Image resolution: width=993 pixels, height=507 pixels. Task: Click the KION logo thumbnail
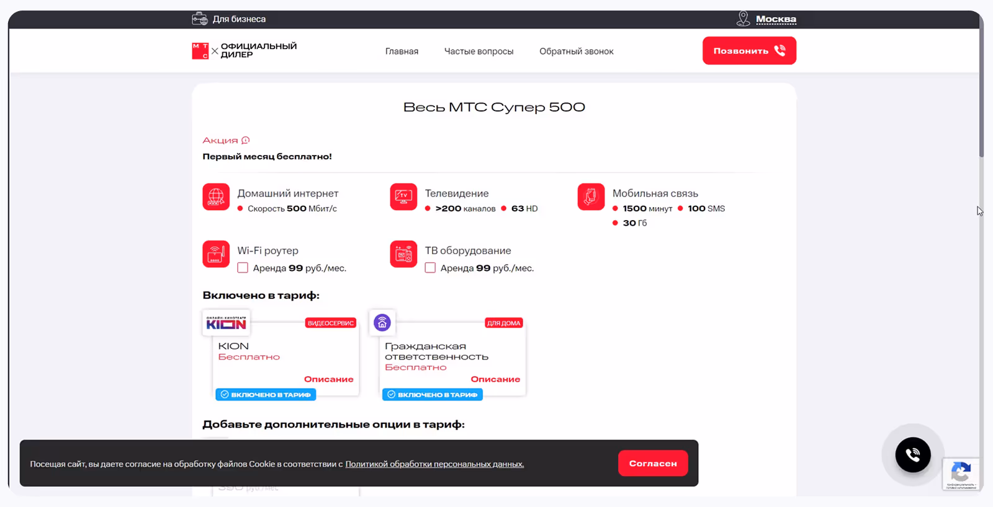226,322
